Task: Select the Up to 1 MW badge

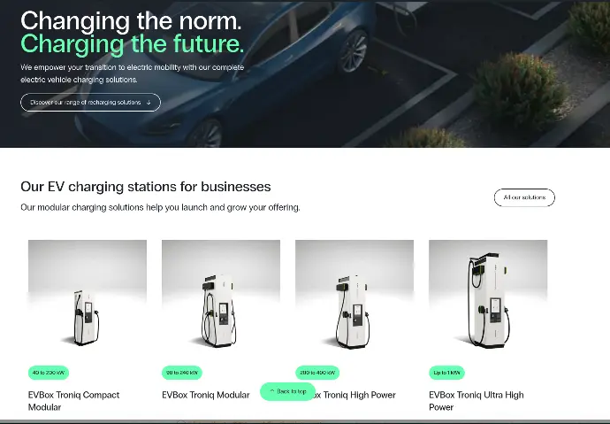Action: point(446,373)
